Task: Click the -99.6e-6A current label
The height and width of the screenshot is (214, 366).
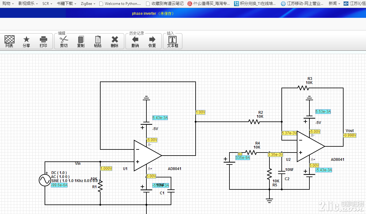Action: click(x=59, y=185)
